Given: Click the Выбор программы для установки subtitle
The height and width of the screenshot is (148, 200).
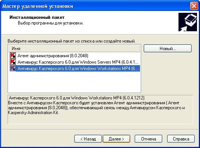Looking at the screenshot, I should [x=51, y=23].
